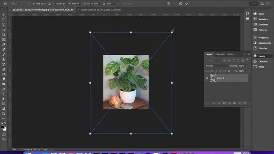Open the layer filter Kind dropdown
The width and height of the screenshot is (274, 154).
click(x=214, y=60)
